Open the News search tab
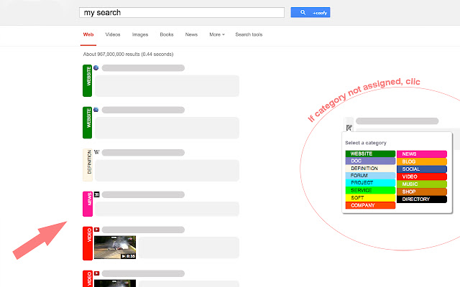This screenshot has width=460, height=287. [191, 34]
